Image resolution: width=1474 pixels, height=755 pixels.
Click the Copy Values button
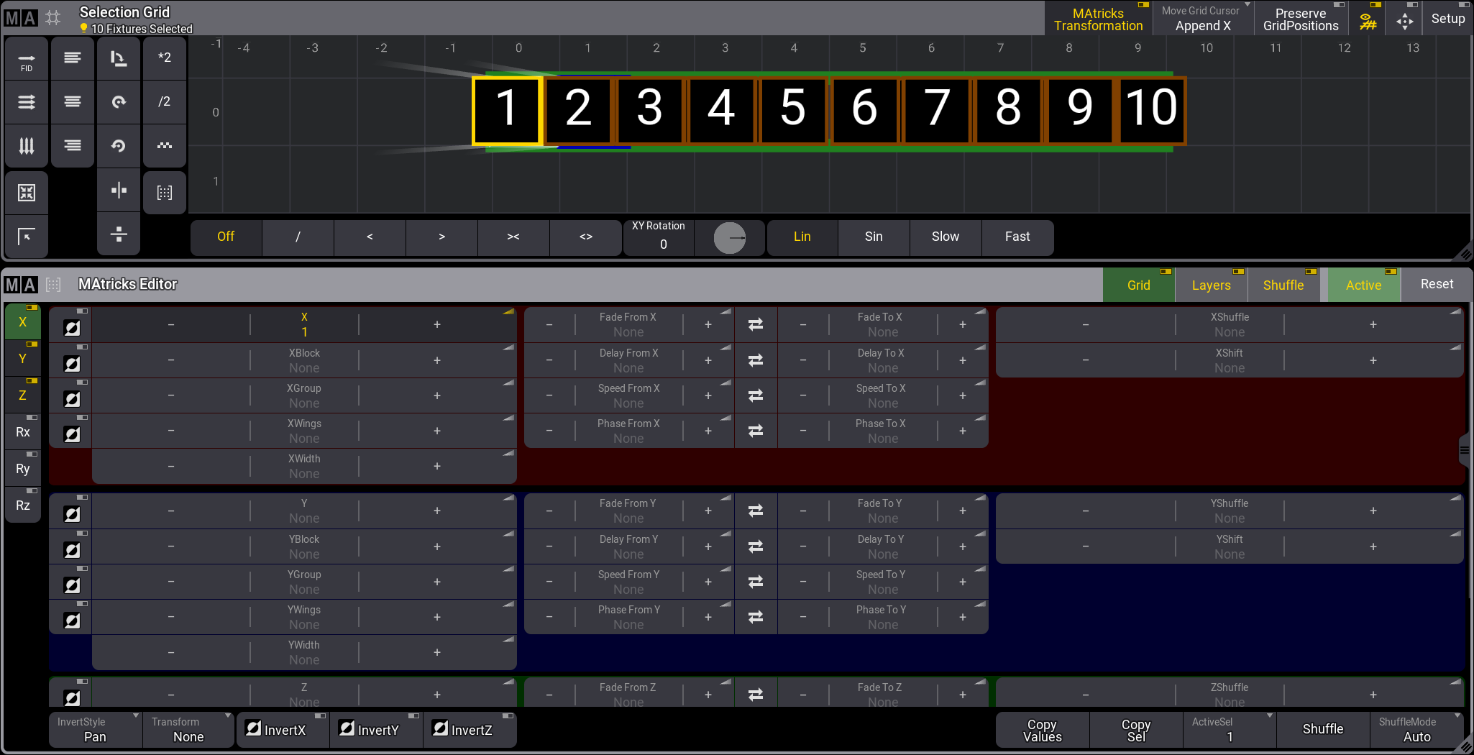pyautogui.click(x=1042, y=730)
